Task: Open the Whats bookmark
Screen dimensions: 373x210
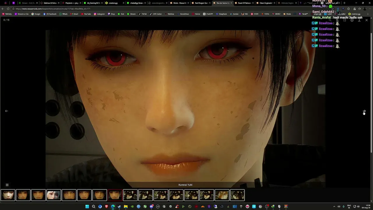Action: pyautogui.click(x=63, y=14)
